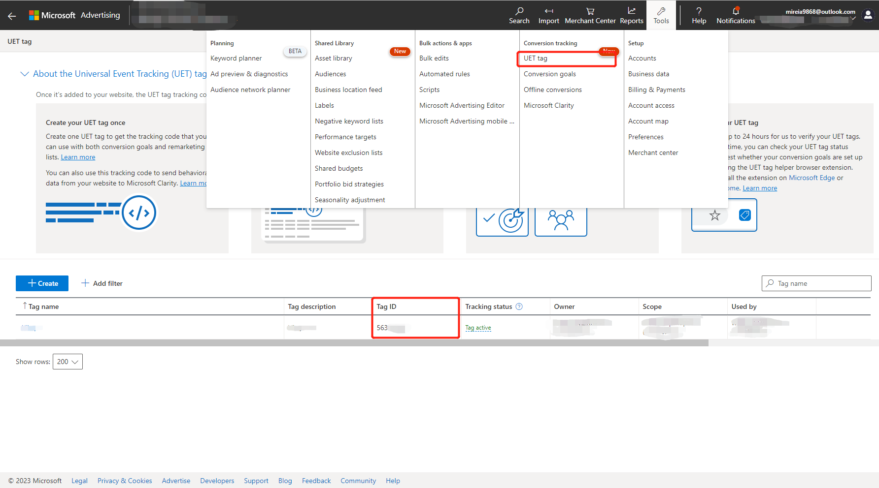Click the horizontal table scrollbar
Viewport: 879px width, 488px height.
[x=354, y=343]
